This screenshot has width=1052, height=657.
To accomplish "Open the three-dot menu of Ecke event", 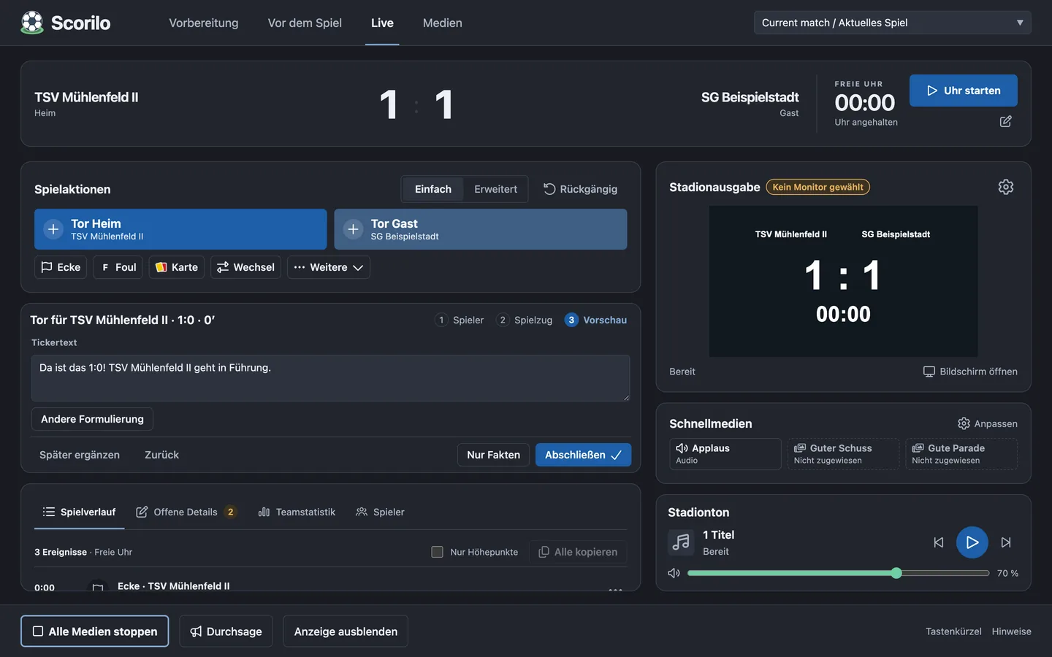I will click(615, 588).
